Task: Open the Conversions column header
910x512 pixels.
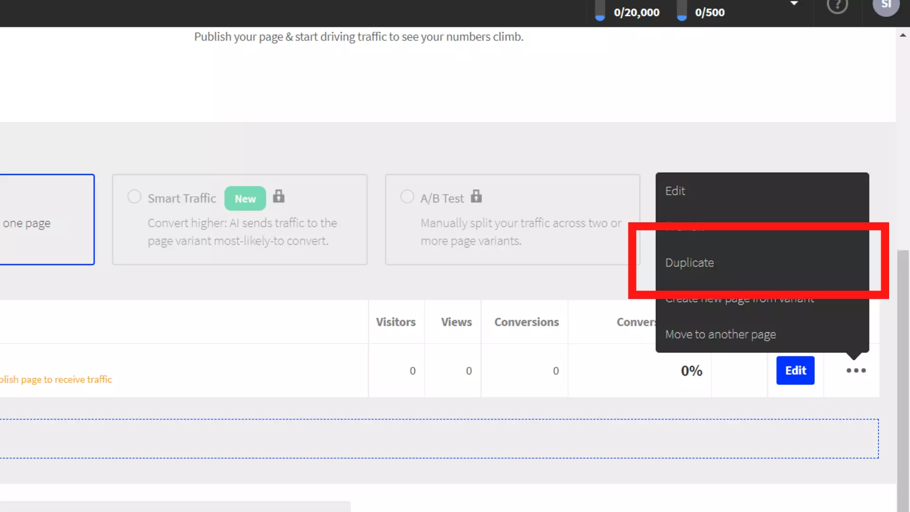Action: point(526,321)
